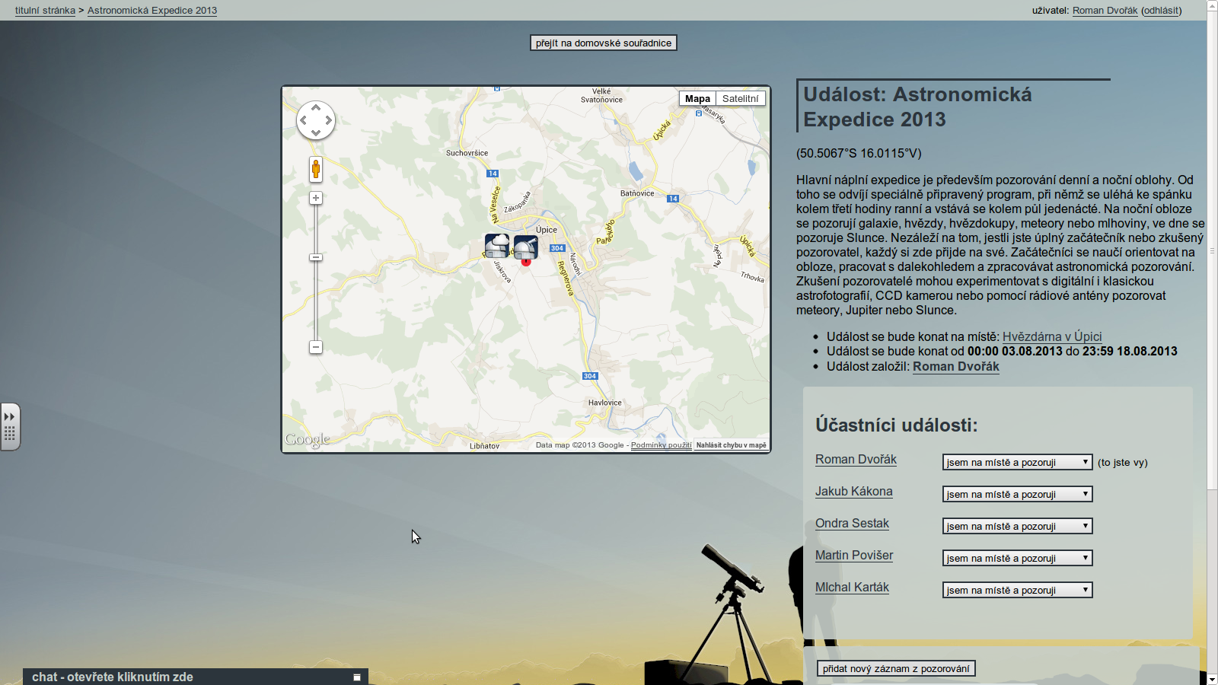Click the 'odhlásit' logout link
Screen dimensions: 1218x685
coord(1161,11)
